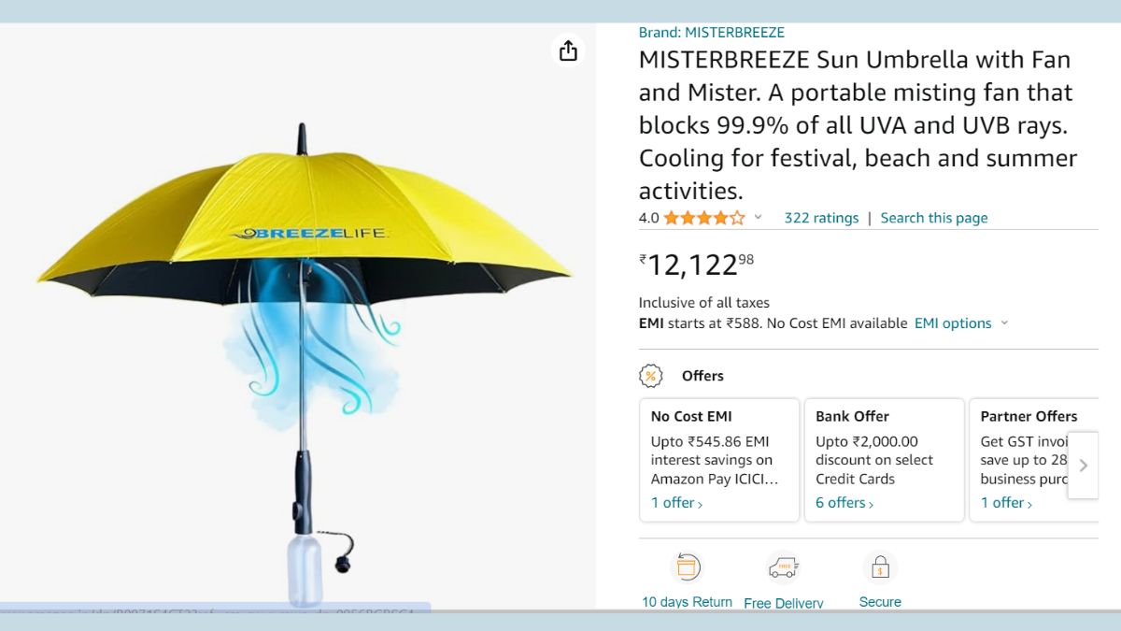Screen dimensions: 1121x631
Task: Open the Partner Offers 1 offer link
Action: pos(1006,503)
